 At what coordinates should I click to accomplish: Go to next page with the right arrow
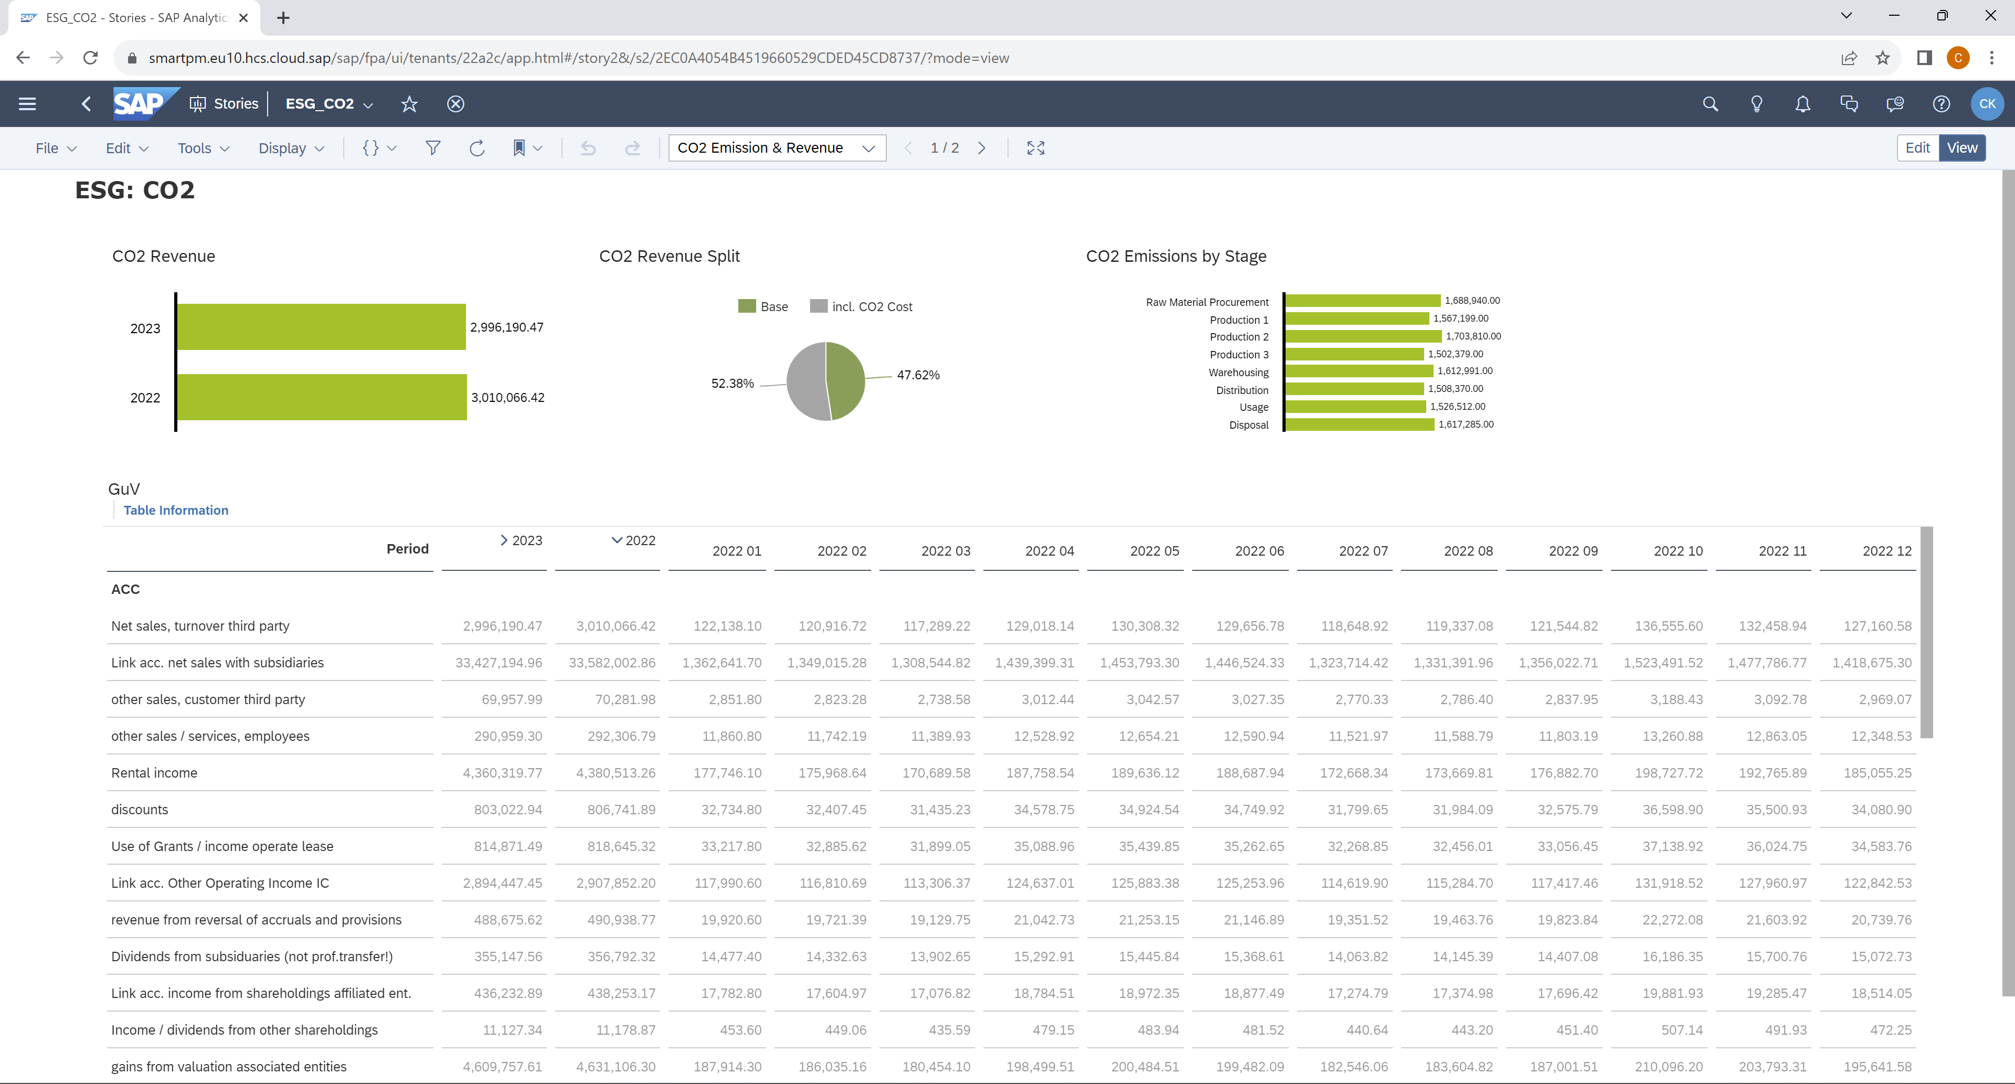(x=982, y=148)
